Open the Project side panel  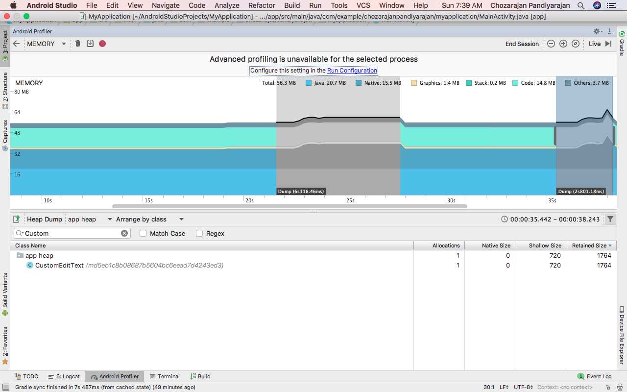(x=5, y=46)
